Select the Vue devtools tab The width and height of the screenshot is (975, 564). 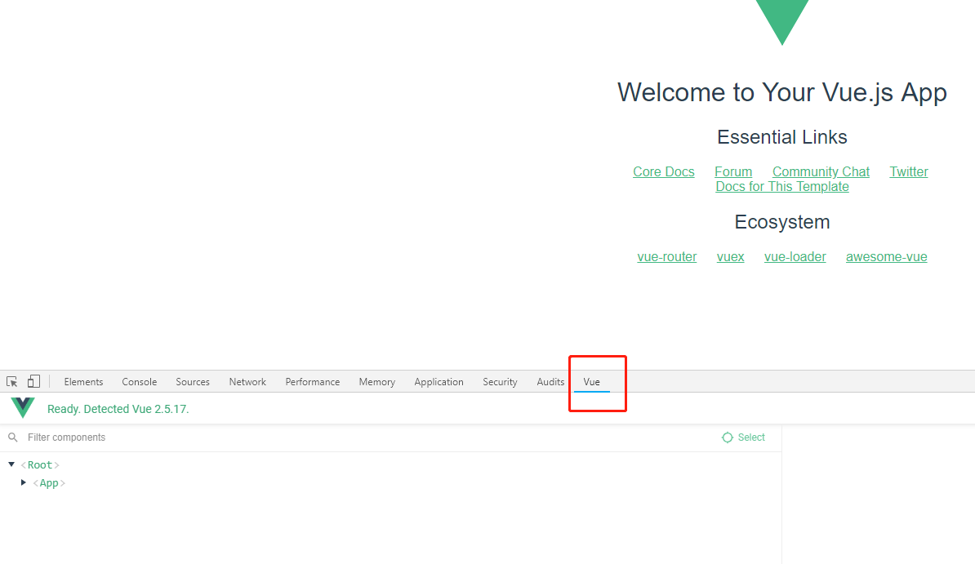[591, 382]
